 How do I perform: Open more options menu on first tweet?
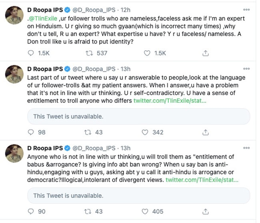[x=246, y=9]
